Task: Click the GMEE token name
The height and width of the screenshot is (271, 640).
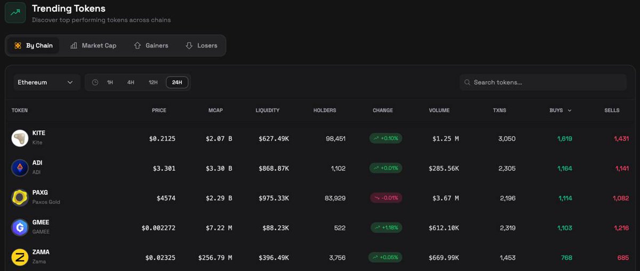Action: (x=41, y=222)
